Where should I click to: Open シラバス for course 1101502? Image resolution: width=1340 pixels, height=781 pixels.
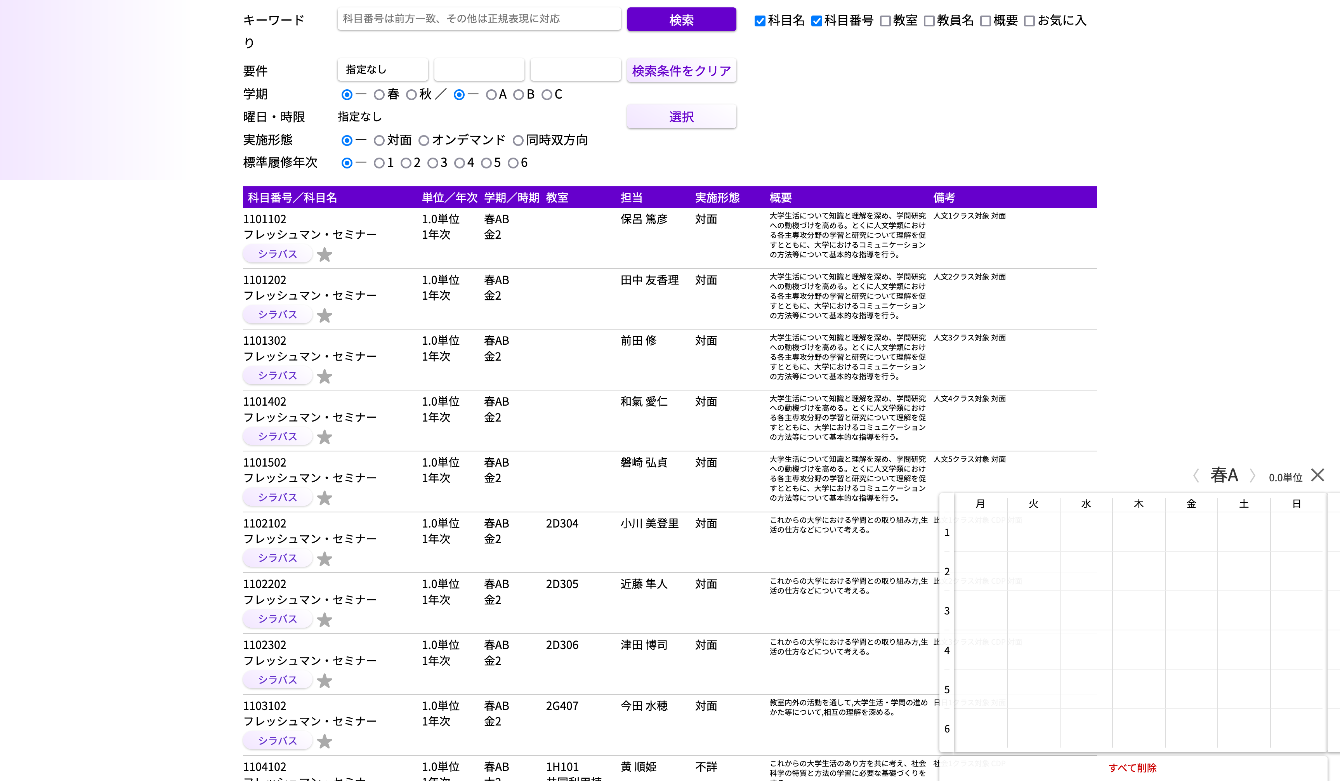pos(277,498)
